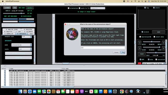Adjust the black point B slider
Viewport: 168px width, 95px height.
[x=151, y=42]
